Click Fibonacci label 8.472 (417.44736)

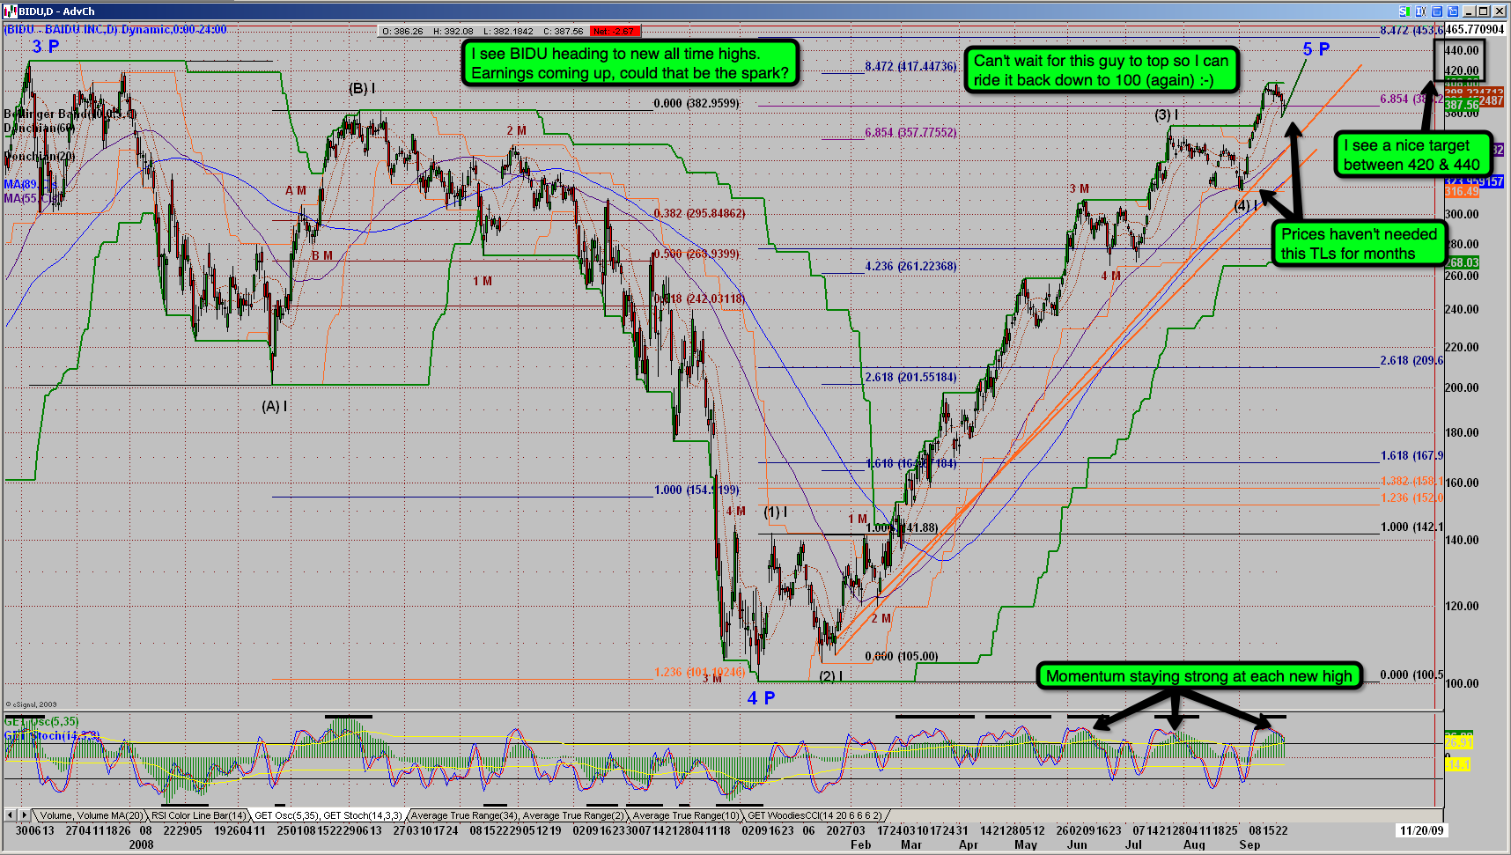[x=910, y=66]
